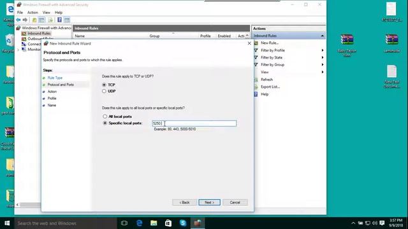Expand the Monitoring tree node
This screenshot has width=408, height=229.
point(18,50)
